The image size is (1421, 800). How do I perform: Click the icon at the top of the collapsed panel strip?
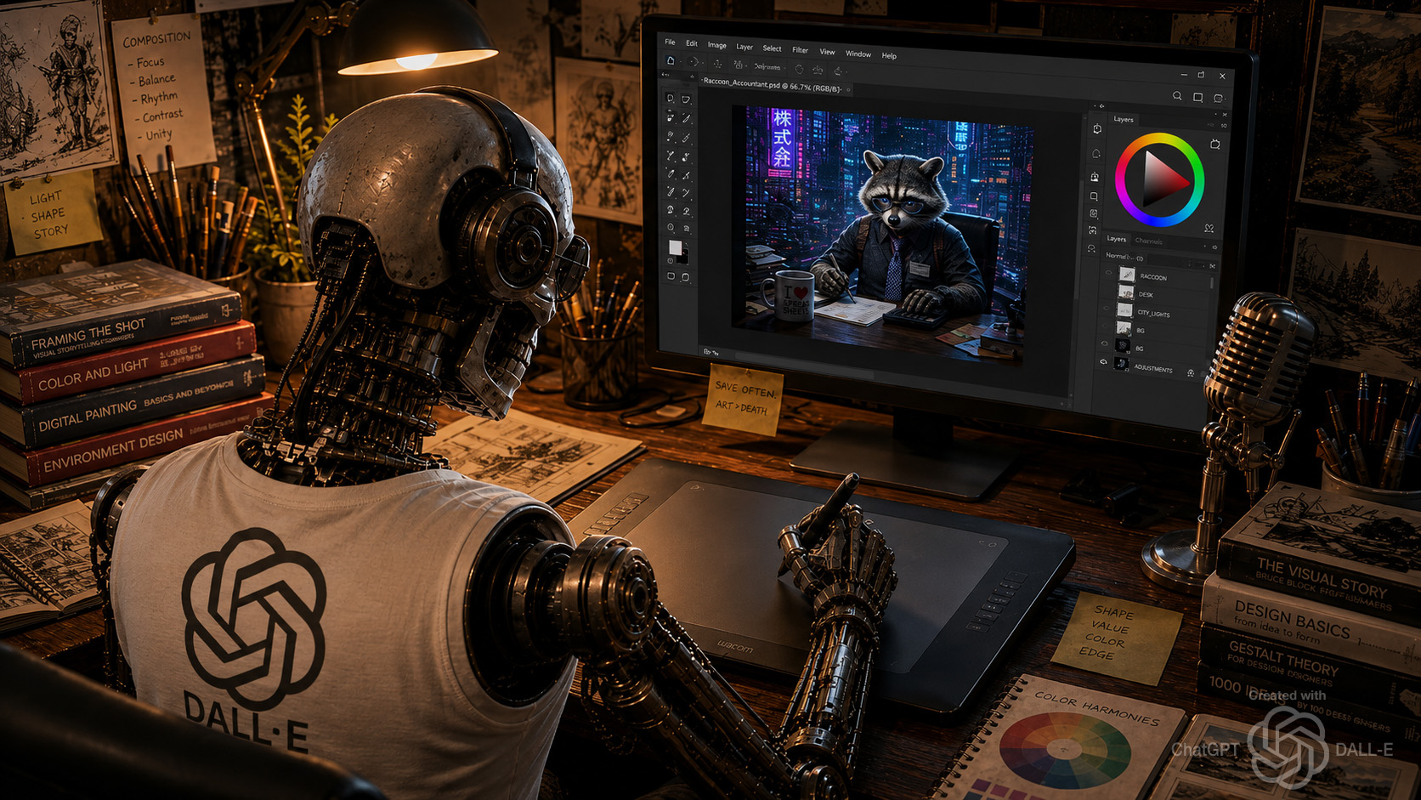pyautogui.click(x=1097, y=129)
